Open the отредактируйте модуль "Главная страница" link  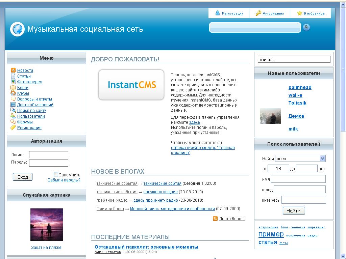coord(203,150)
